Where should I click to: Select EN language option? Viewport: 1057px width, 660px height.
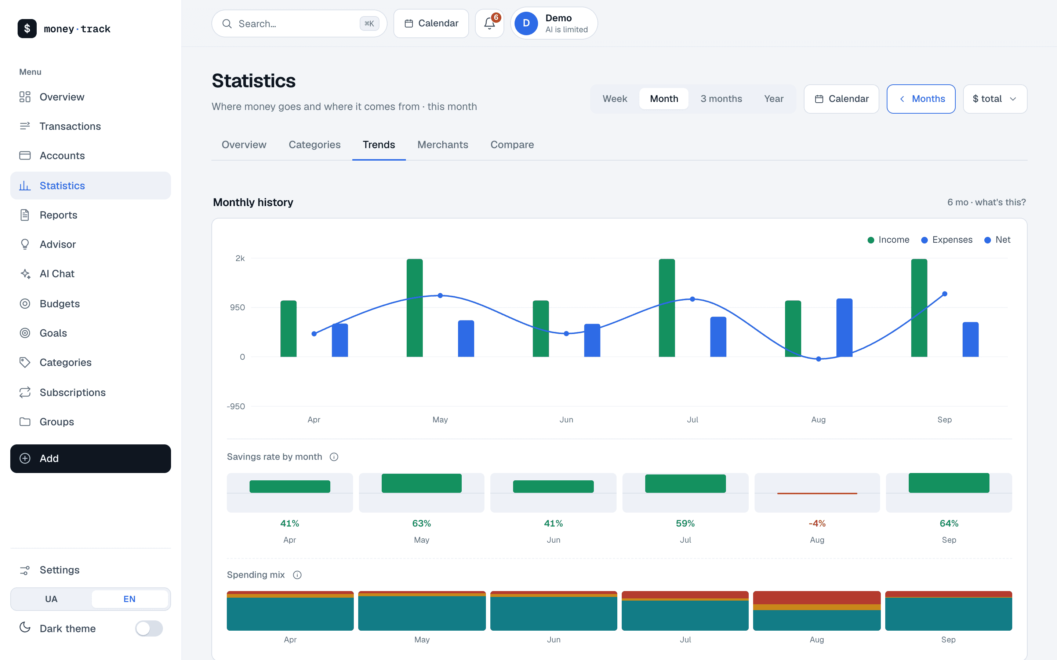point(129,599)
